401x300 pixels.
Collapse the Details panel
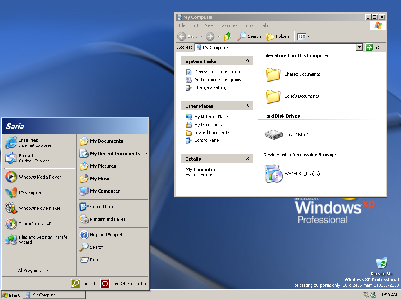(x=247, y=159)
